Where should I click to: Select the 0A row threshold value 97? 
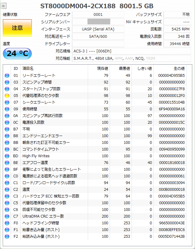tap(150, 116)
